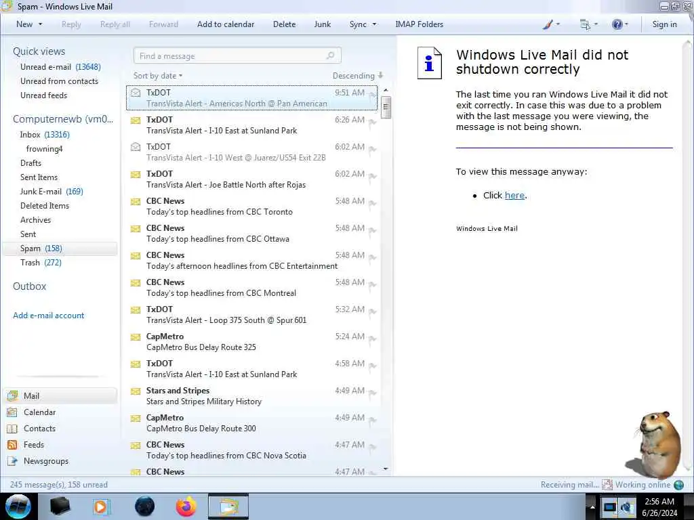Click message list scroll down arrow
The image size is (694, 520).
click(x=386, y=469)
